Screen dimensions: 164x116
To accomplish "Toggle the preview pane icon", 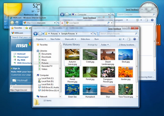I will pos(129,39).
